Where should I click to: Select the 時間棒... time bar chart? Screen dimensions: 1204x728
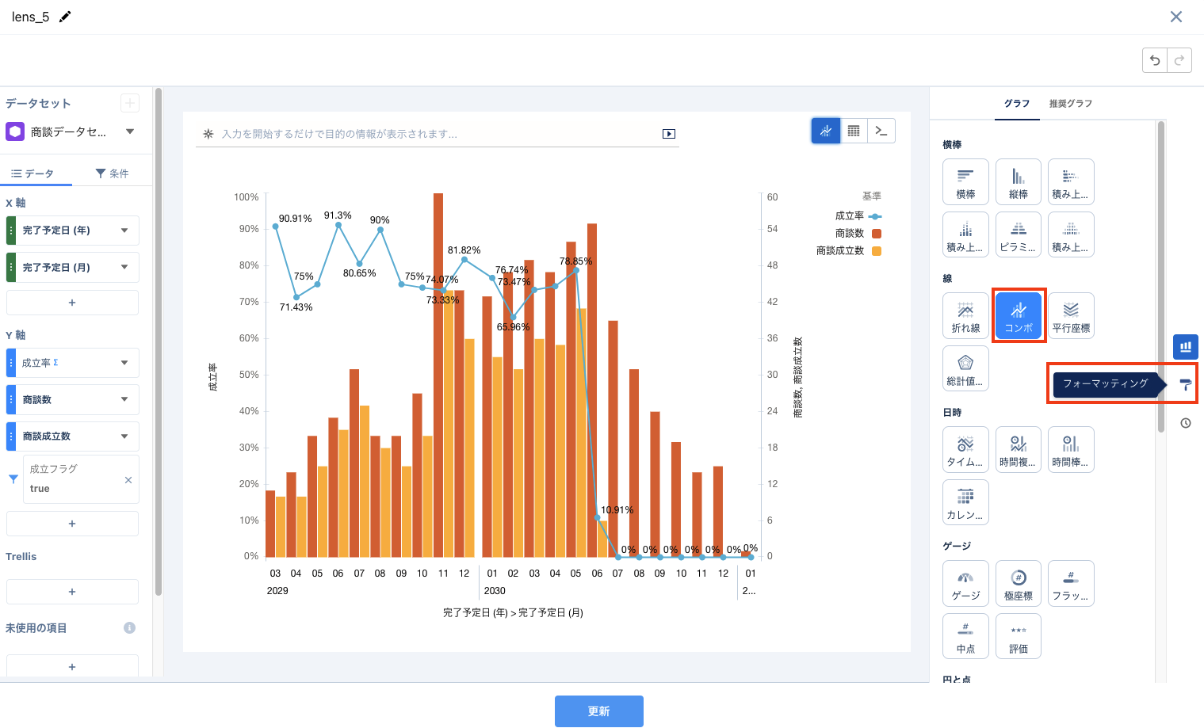[x=1071, y=450]
